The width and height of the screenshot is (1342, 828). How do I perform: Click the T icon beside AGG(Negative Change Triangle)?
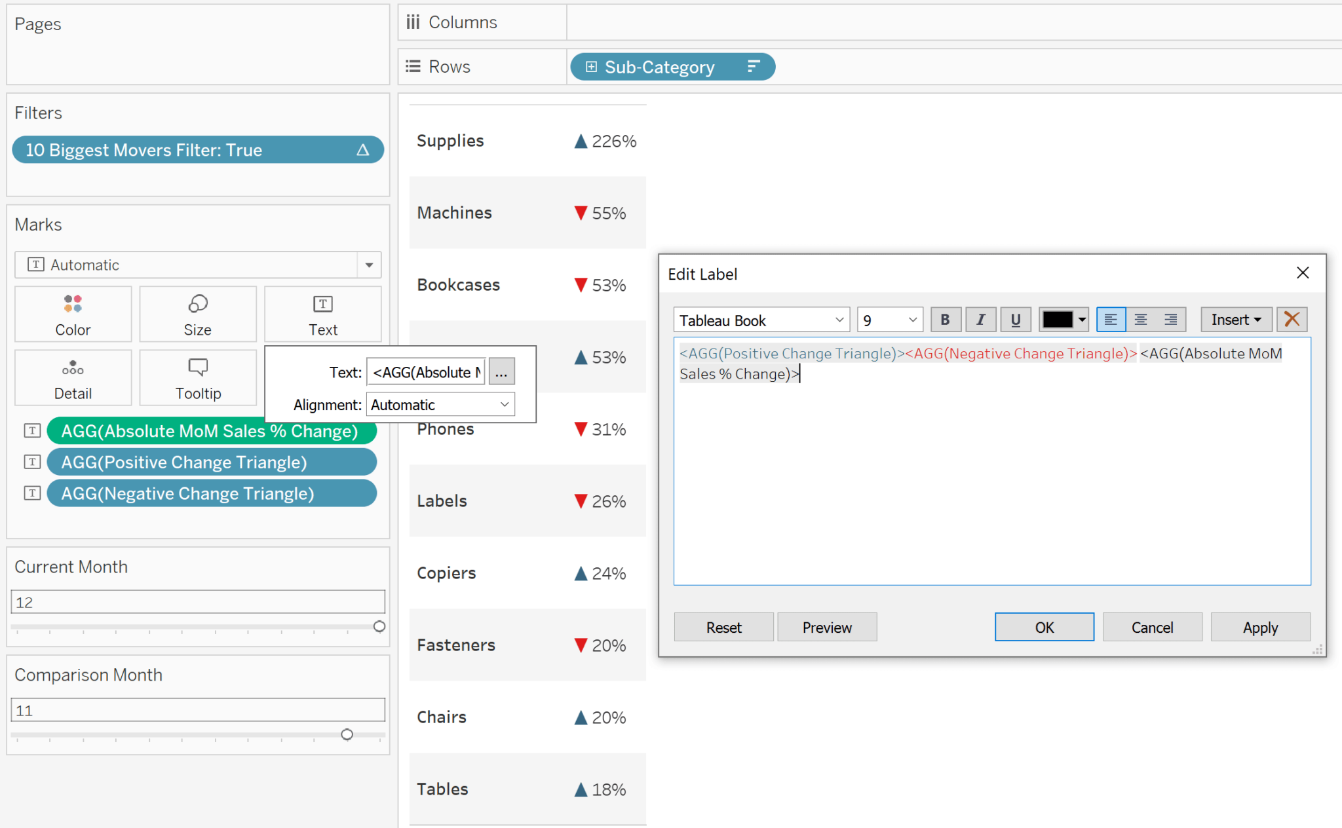coord(31,493)
